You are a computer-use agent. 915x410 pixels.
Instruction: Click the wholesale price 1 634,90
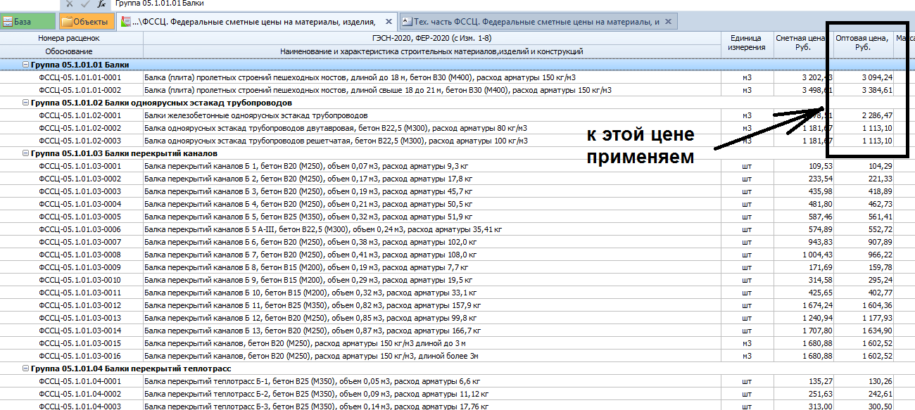click(x=877, y=331)
